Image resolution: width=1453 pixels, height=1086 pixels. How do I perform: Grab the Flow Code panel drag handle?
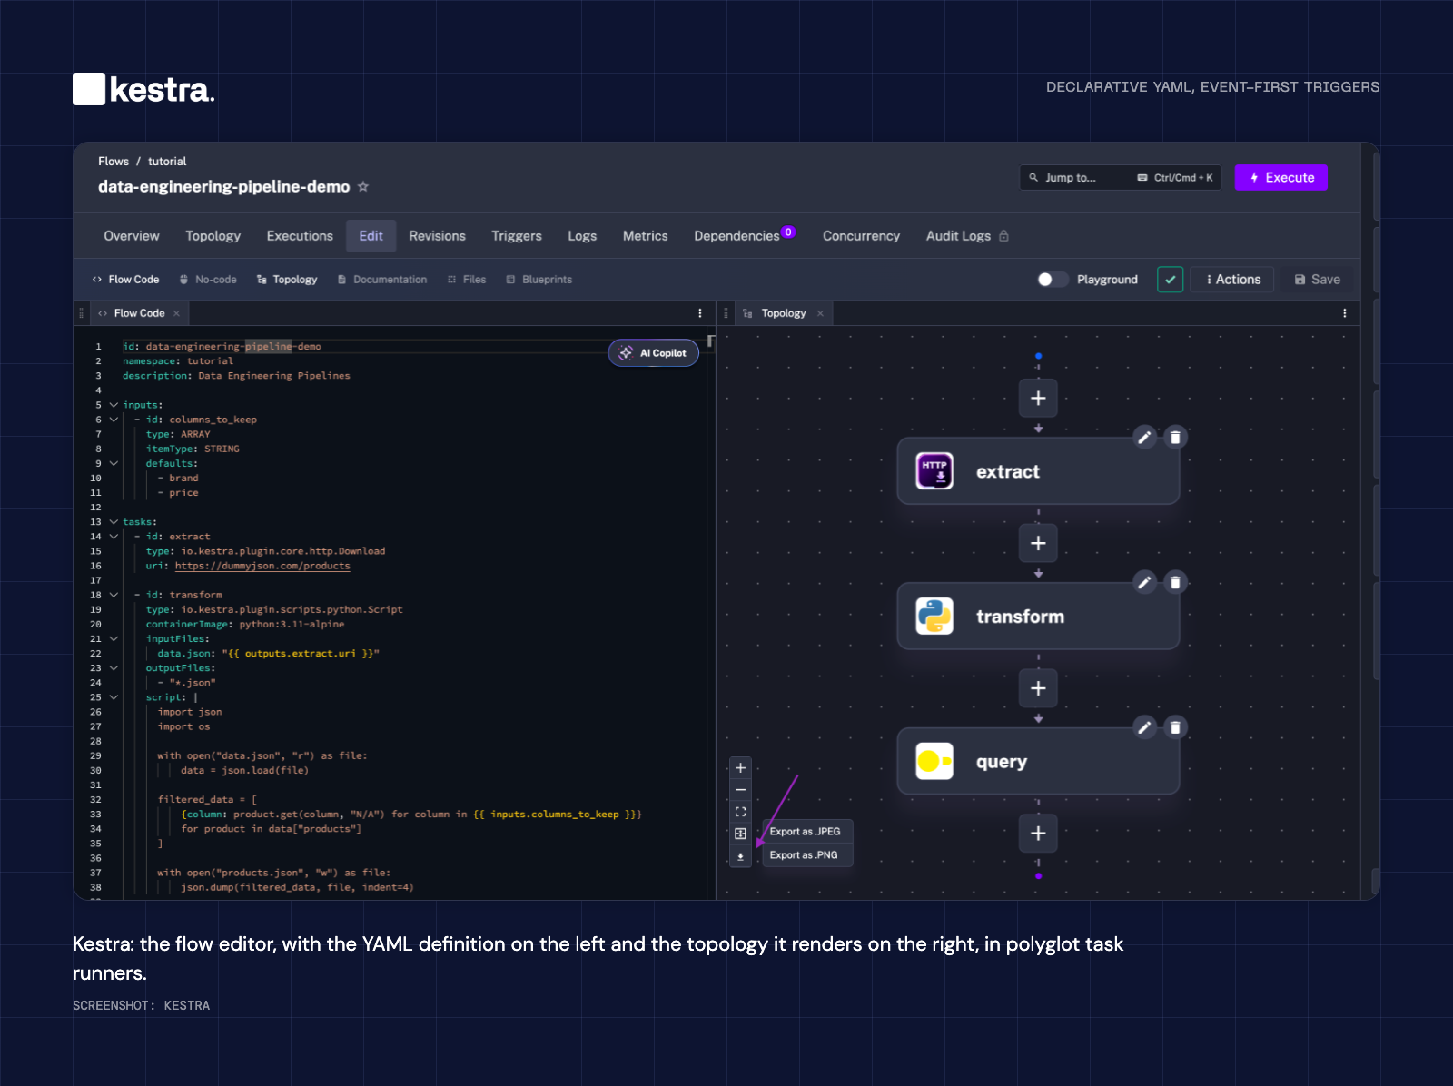82,313
